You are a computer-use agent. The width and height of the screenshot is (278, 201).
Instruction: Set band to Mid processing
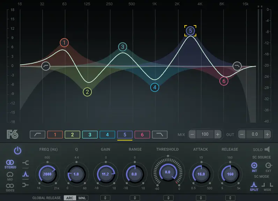[10, 176]
